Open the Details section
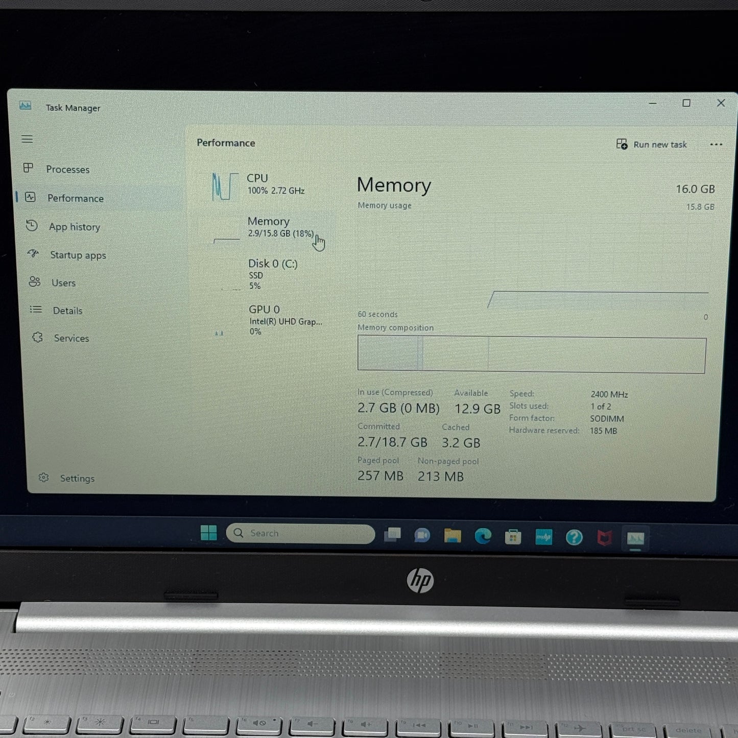Viewport: 738px width, 738px height. (67, 311)
